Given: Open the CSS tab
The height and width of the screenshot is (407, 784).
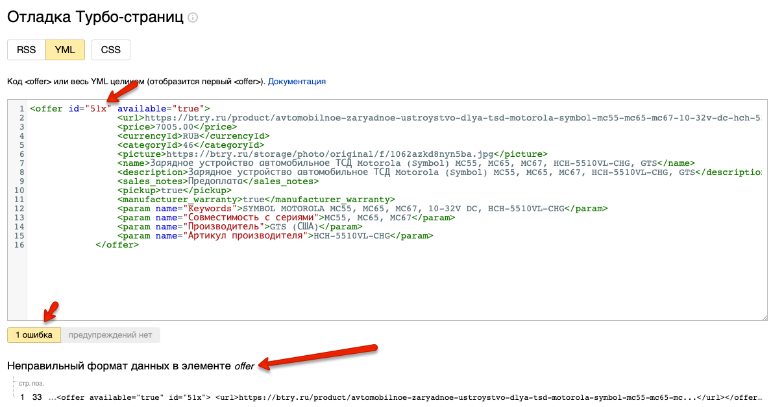Looking at the screenshot, I should pos(110,50).
